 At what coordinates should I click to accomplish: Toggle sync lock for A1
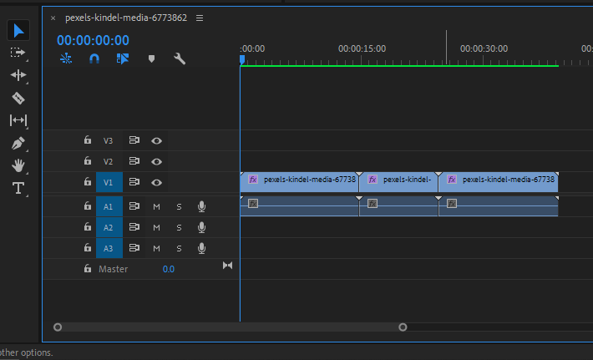click(x=134, y=206)
